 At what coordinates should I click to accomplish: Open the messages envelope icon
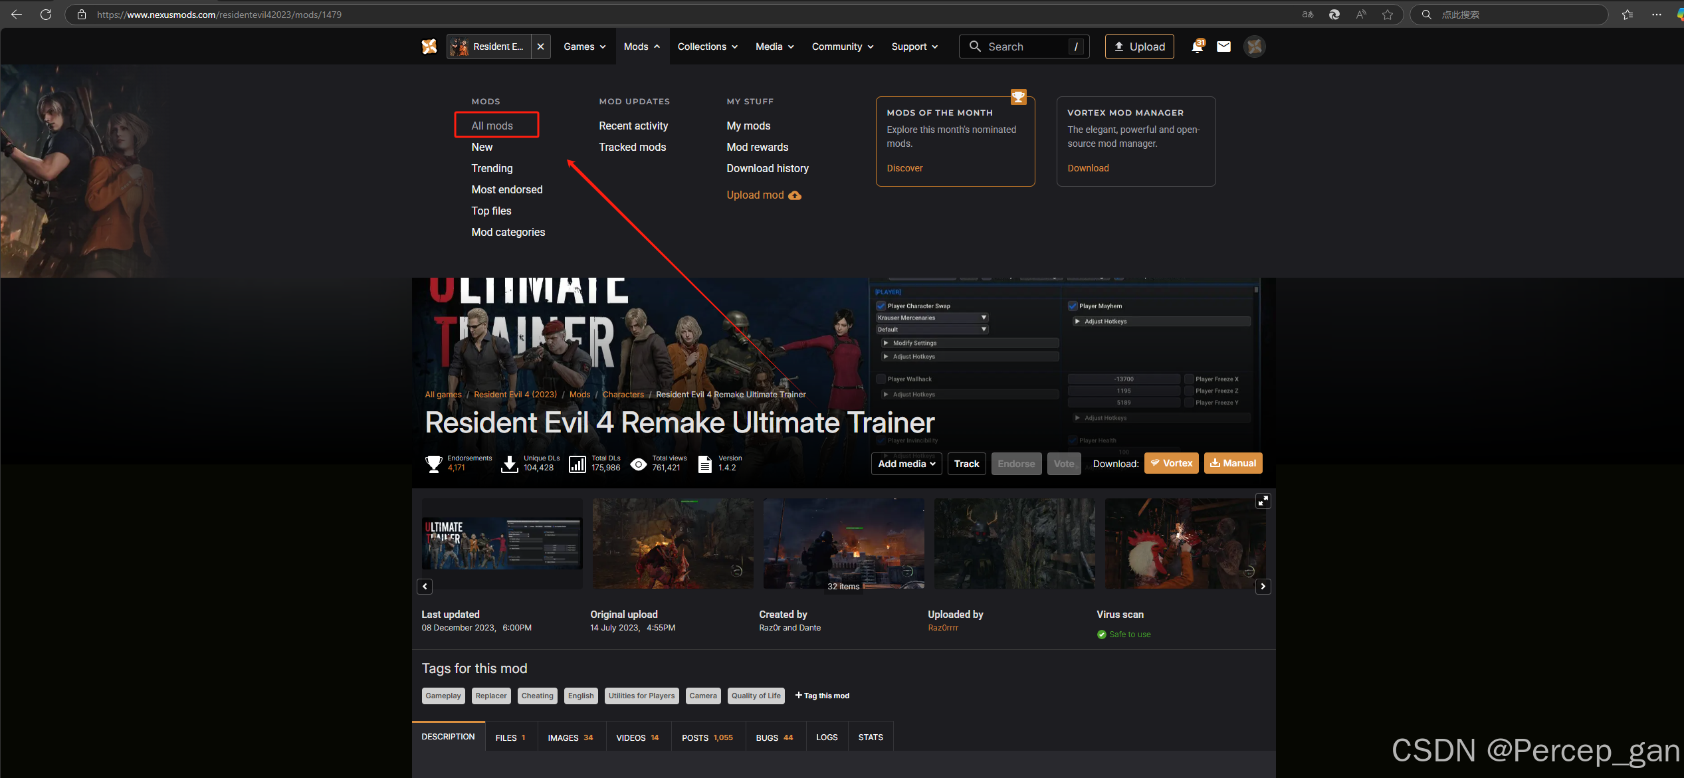[x=1223, y=47]
